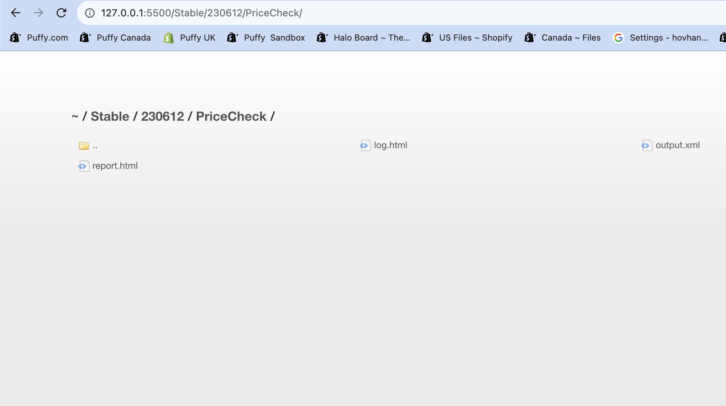Open the Puffy Sandbox bookmark
726x406 pixels.
[266, 38]
